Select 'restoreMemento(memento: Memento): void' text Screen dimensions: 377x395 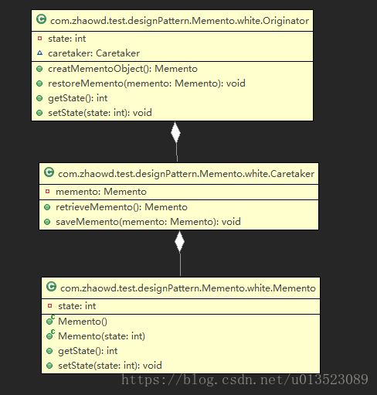tap(147, 83)
